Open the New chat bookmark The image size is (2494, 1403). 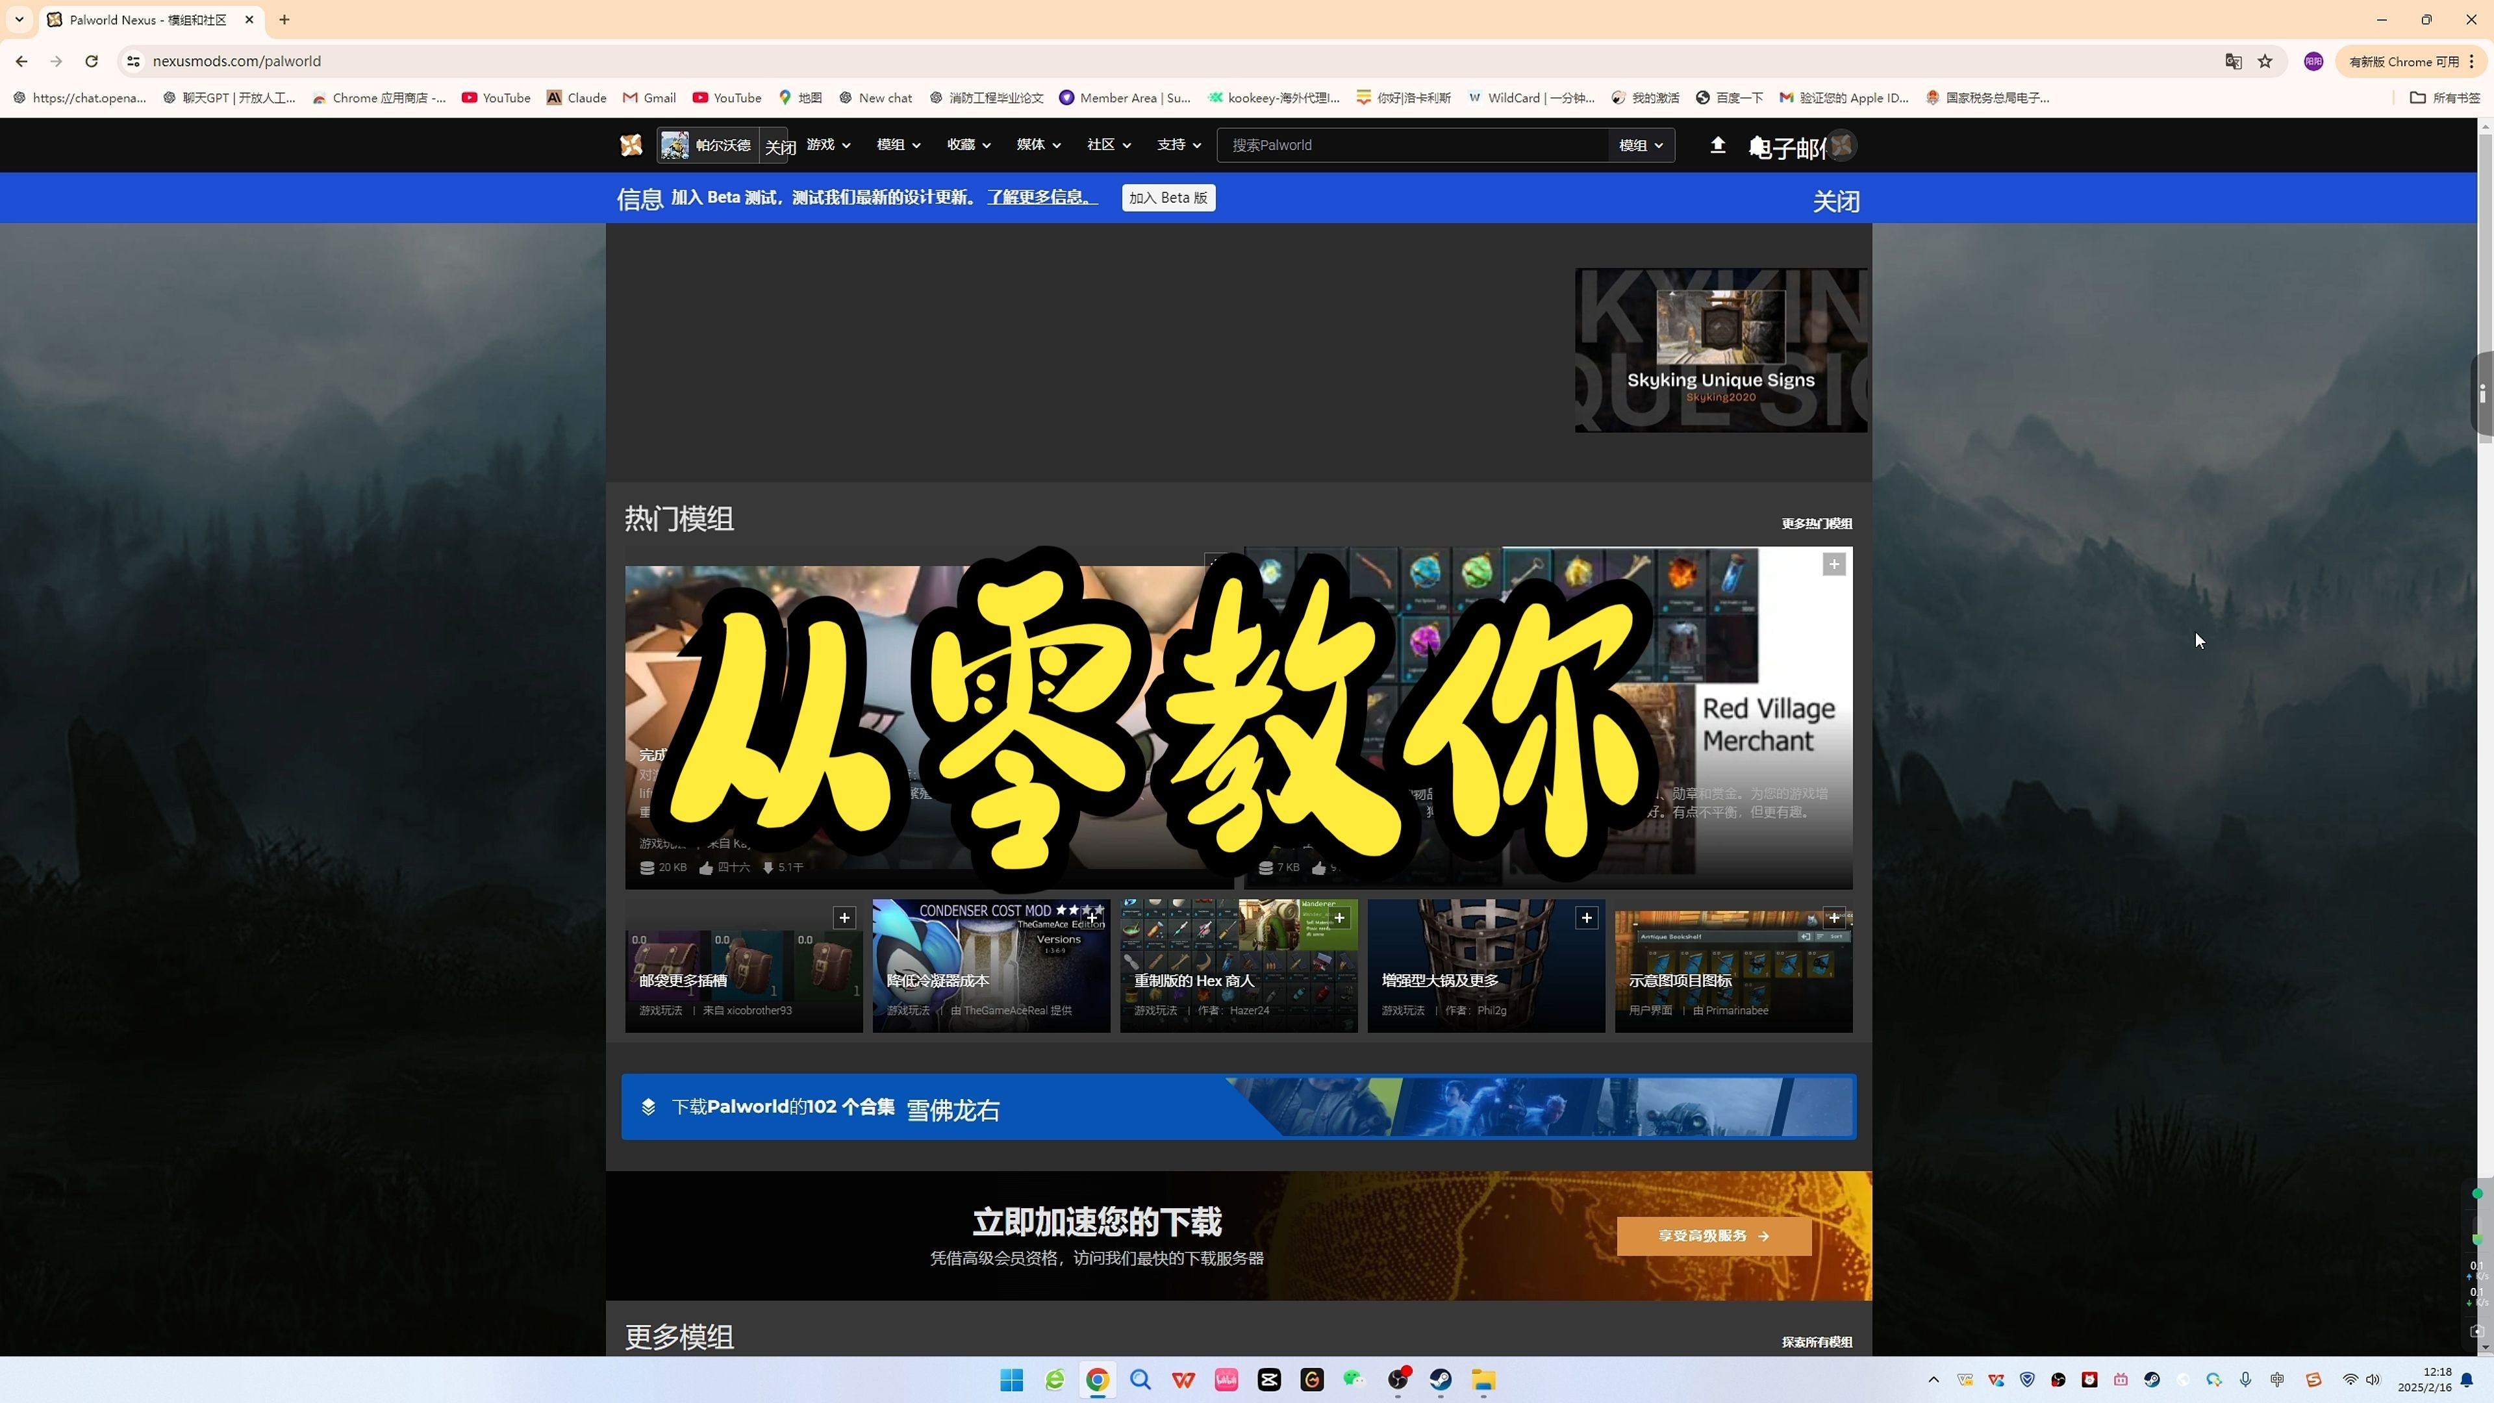[x=875, y=98]
